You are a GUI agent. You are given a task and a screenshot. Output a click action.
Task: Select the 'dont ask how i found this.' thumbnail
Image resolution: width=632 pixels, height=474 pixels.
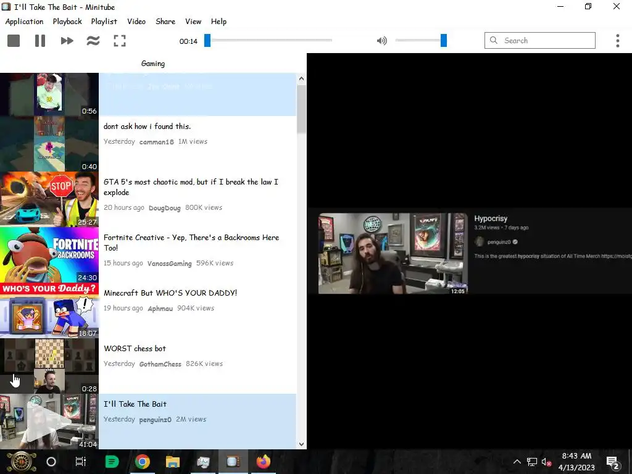click(x=49, y=144)
